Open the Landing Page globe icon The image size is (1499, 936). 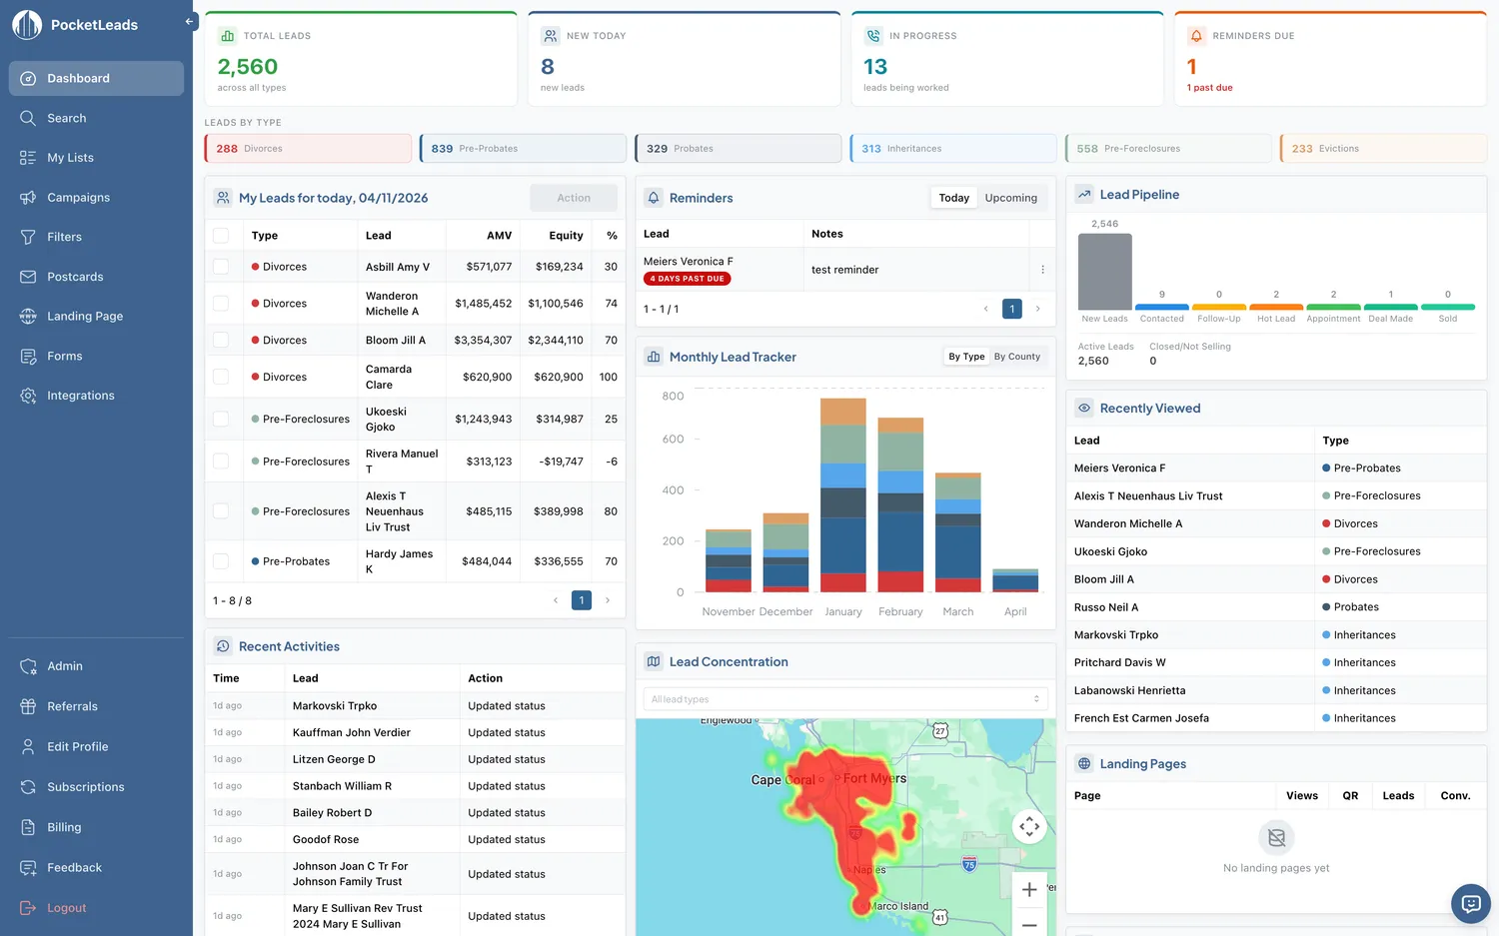pos(28,317)
